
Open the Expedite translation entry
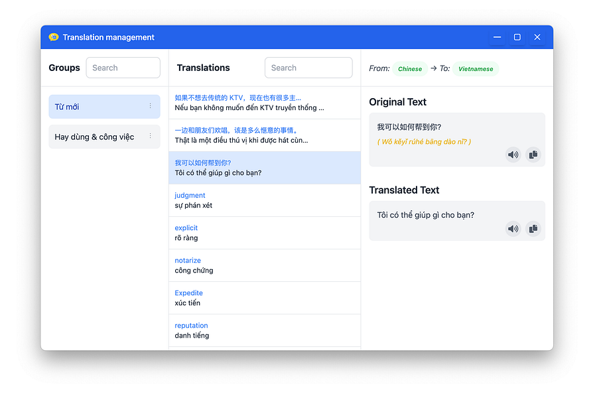265,298
